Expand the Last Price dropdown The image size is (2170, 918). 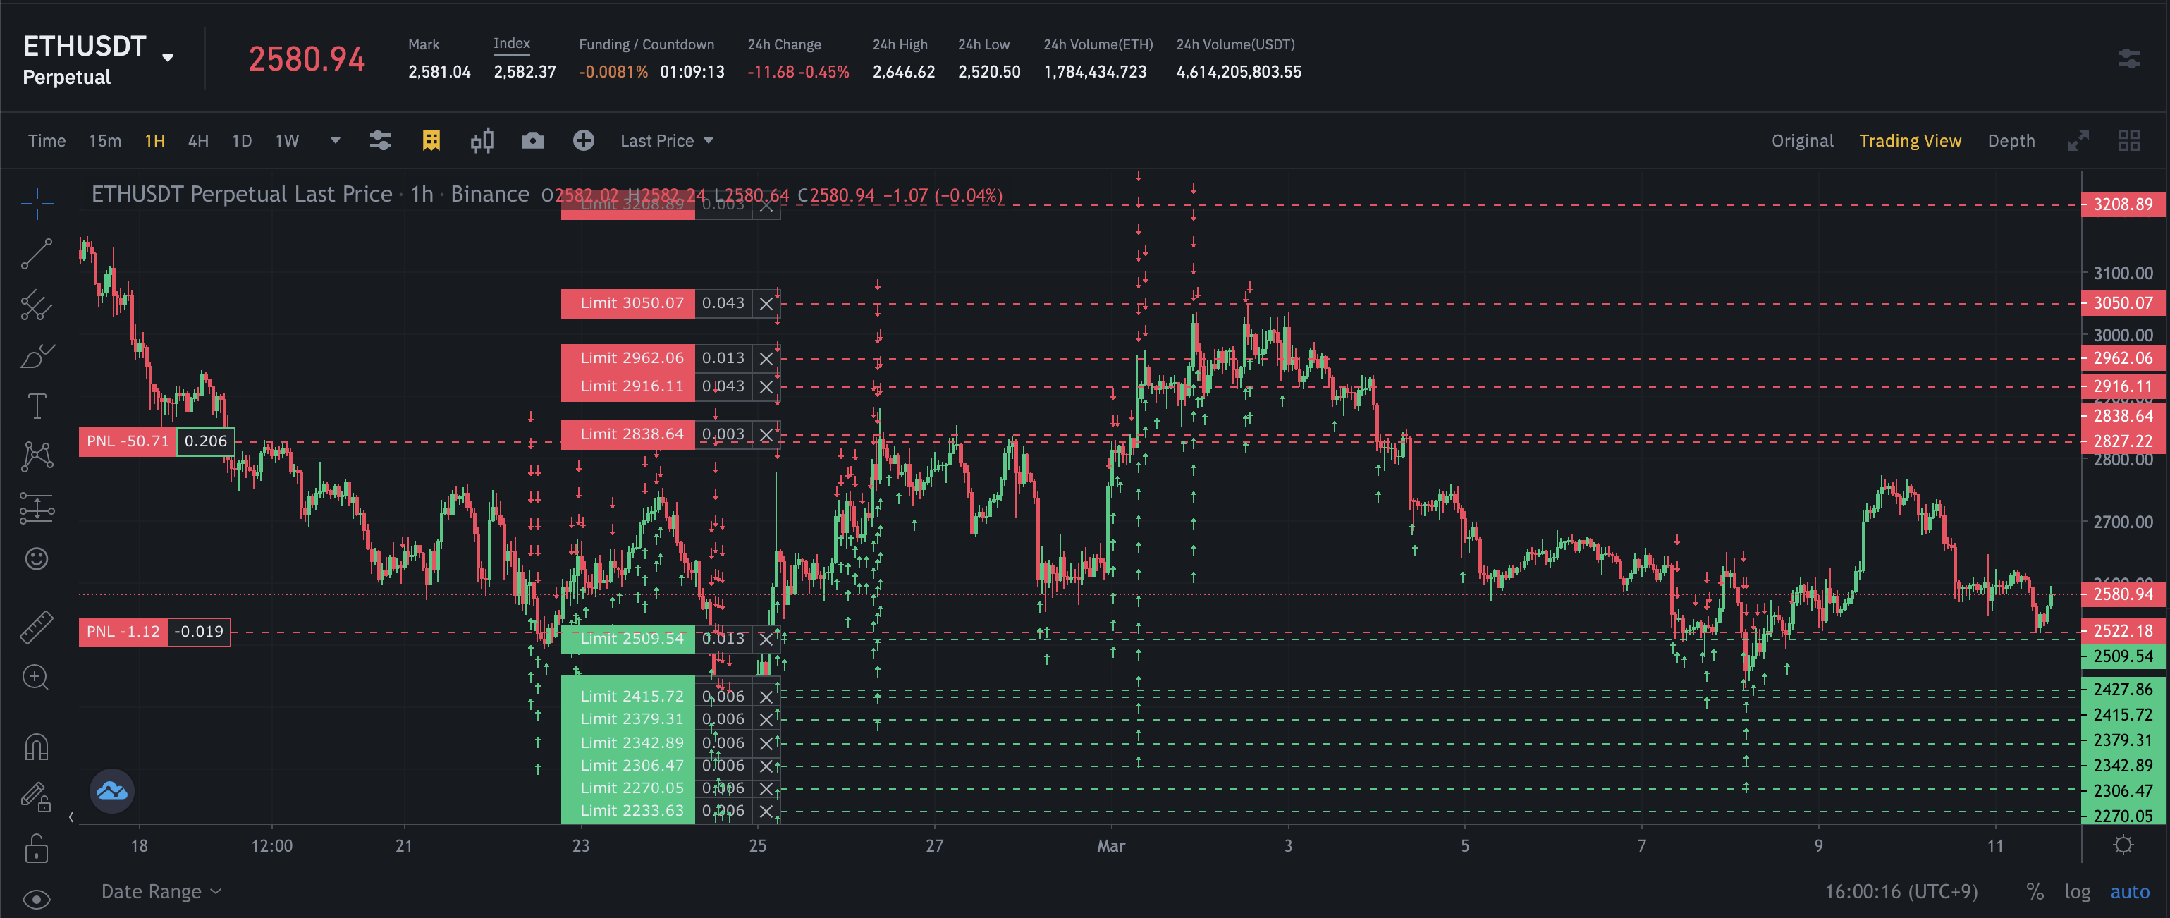click(x=666, y=140)
